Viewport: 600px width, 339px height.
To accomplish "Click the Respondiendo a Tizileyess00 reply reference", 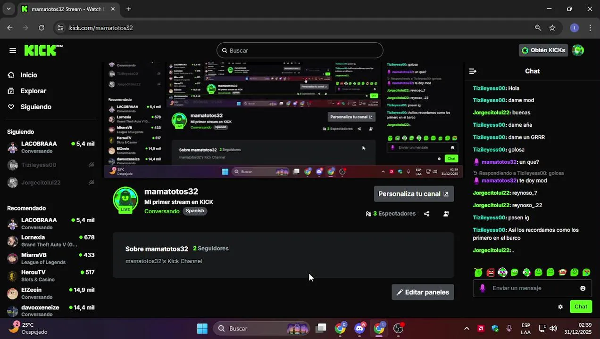I will tap(518, 173).
